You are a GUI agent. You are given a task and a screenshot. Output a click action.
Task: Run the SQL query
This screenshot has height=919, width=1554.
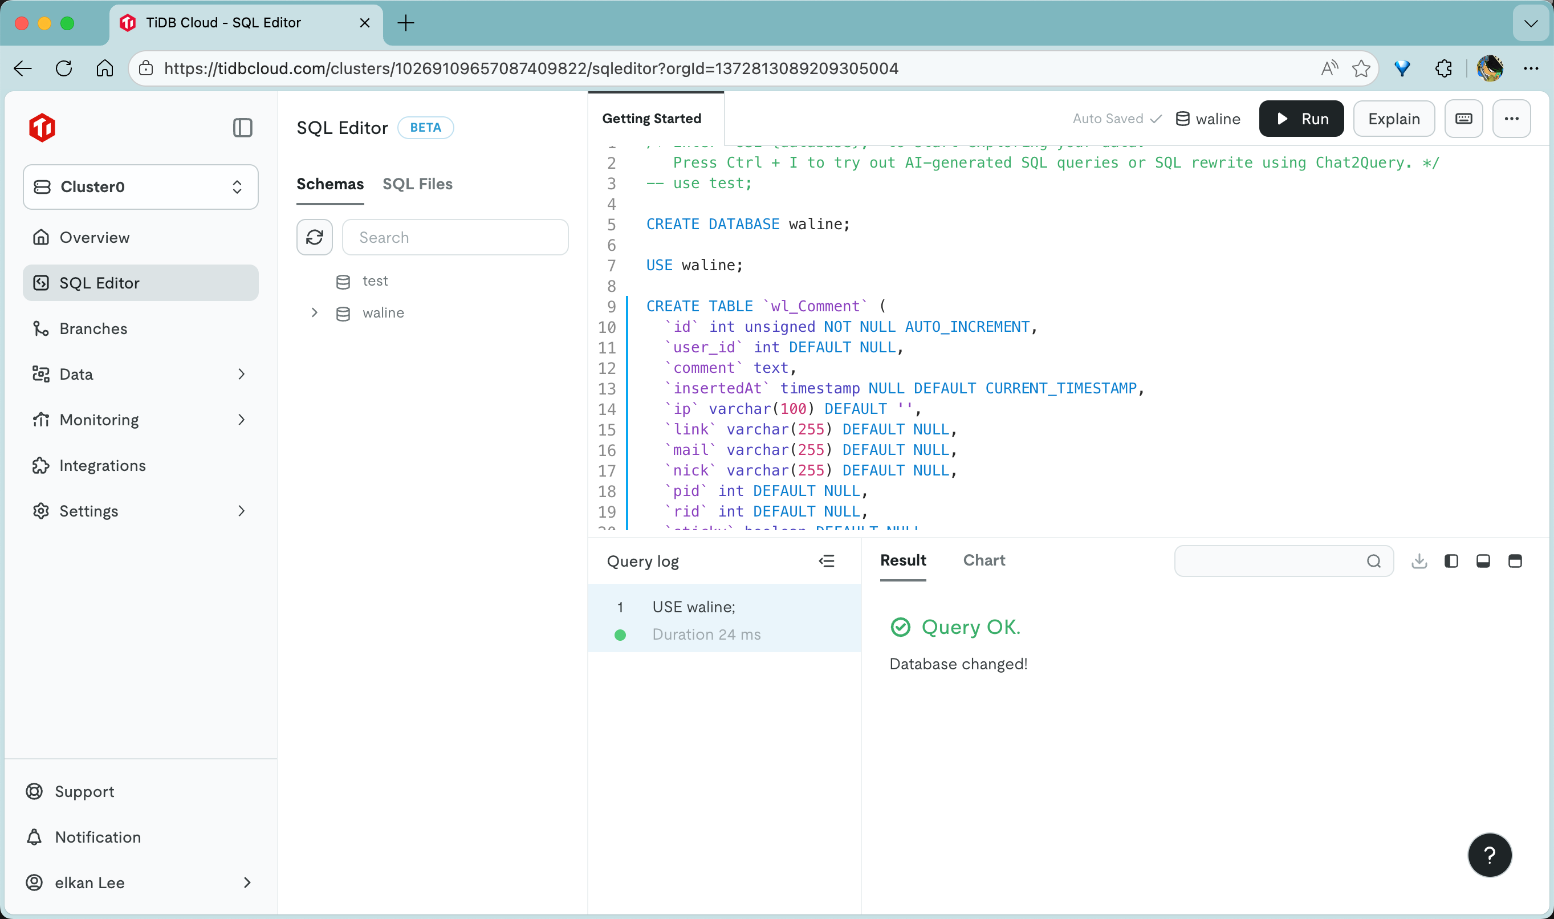tap(1301, 119)
